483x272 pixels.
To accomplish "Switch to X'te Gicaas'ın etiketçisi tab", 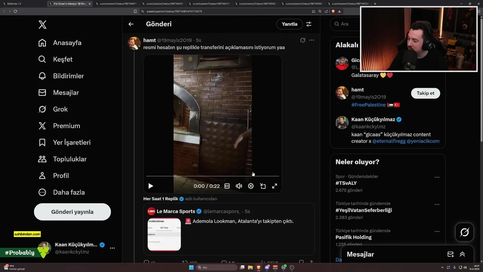I will tap(70, 3).
